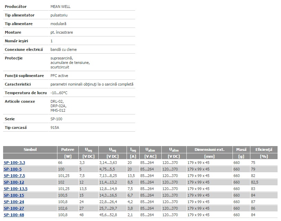This screenshot has height=221, width=281.
Task: Click the [A] unit header
Action: click(x=133, y=156)
